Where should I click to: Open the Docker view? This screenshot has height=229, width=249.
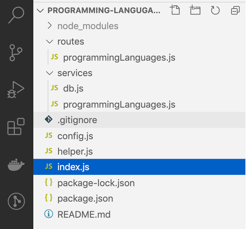click(16, 165)
